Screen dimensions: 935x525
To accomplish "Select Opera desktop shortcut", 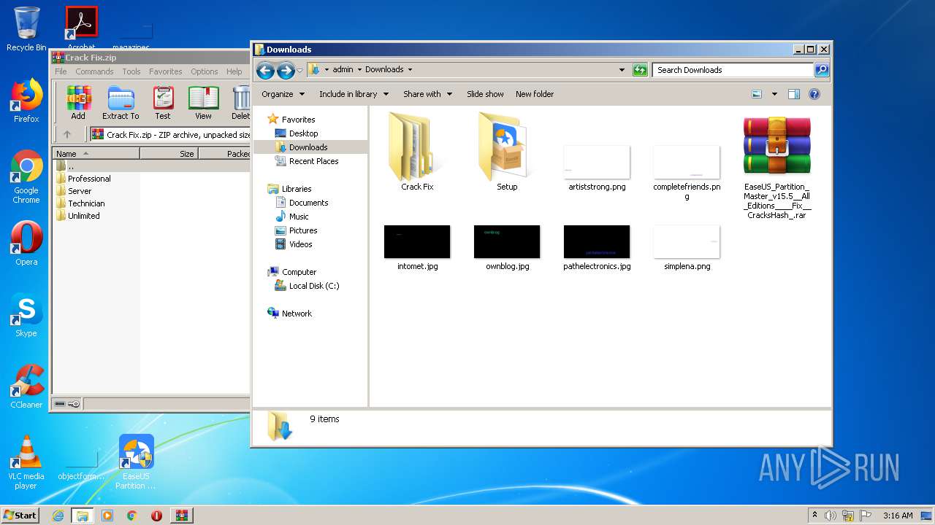I will (x=26, y=244).
